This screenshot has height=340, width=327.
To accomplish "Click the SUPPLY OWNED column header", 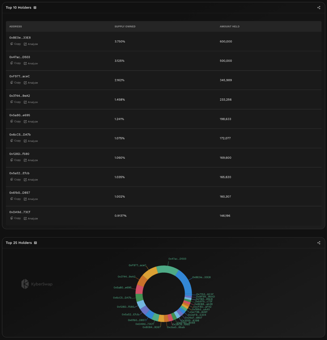I will click(x=125, y=27).
